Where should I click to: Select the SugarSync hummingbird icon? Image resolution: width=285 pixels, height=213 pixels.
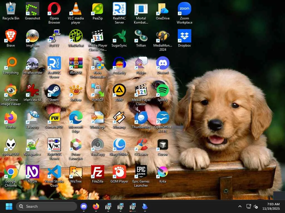point(119,38)
